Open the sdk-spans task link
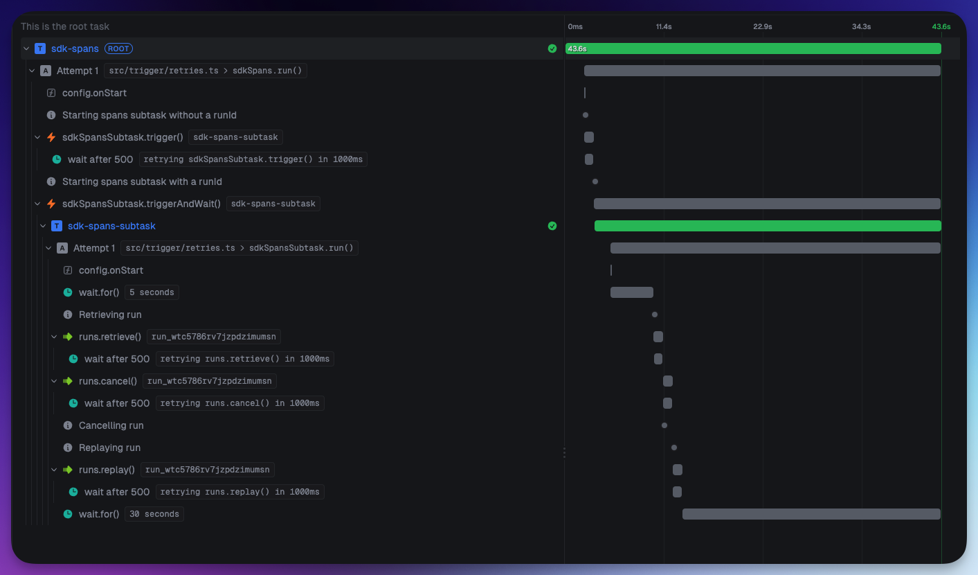The height and width of the screenshot is (575, 978). pos(75,48)
